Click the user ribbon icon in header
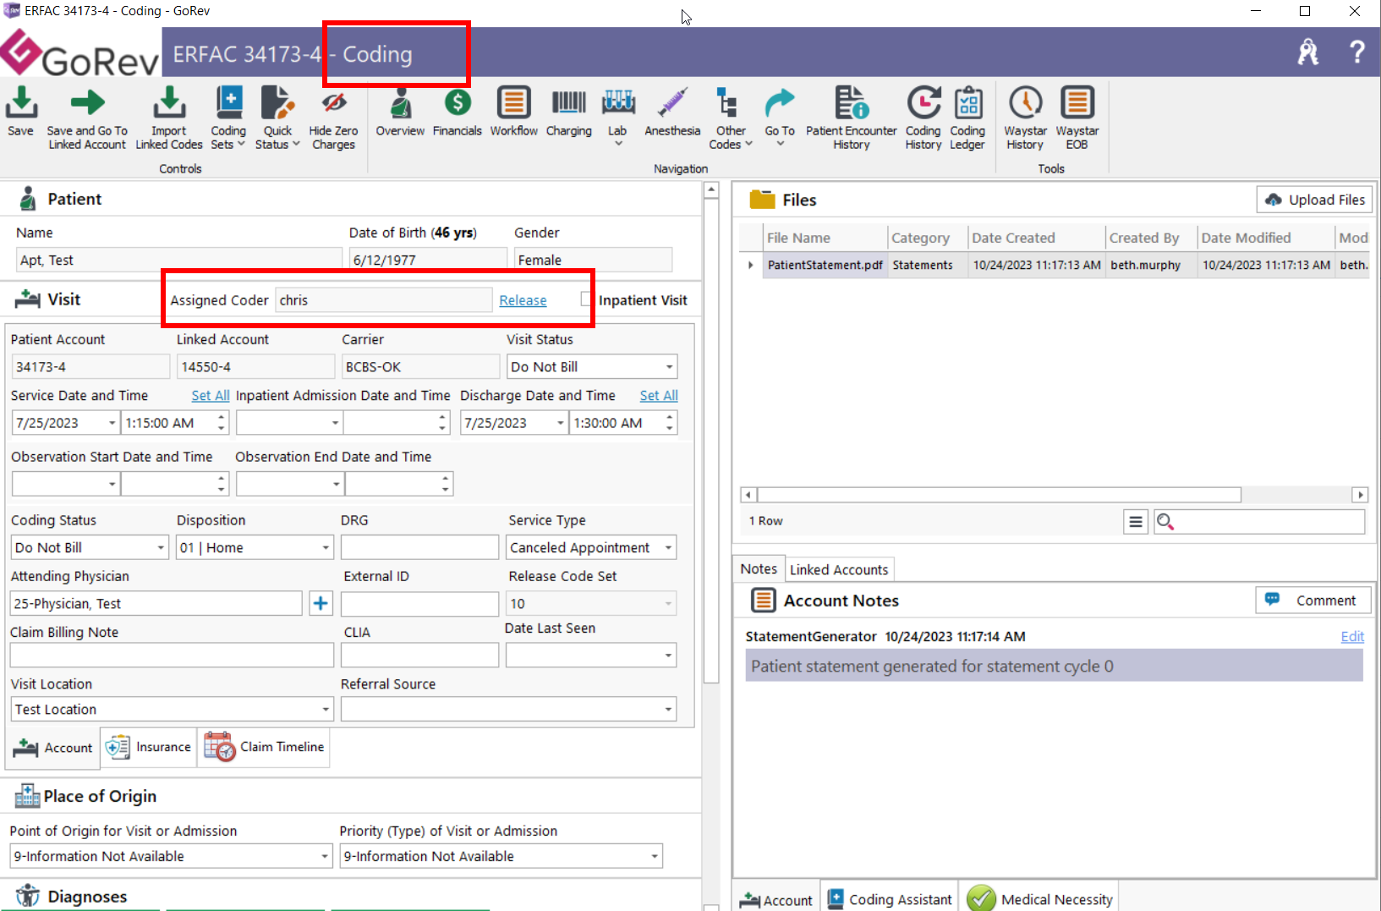Image resolution: width=1381 pixels, height=911 pixels. pyautogui.click(x=1307, y=52)
